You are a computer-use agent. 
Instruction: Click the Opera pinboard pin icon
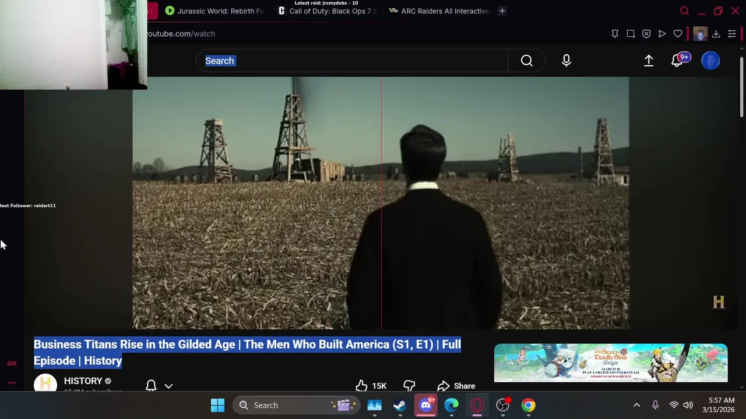point(615,34)
